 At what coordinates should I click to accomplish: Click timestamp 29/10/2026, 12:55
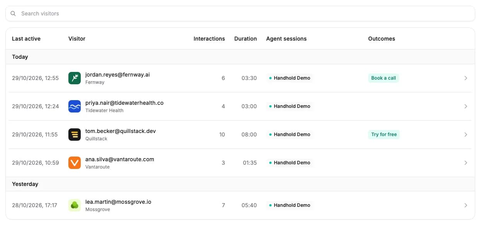(x=35, y=78)
